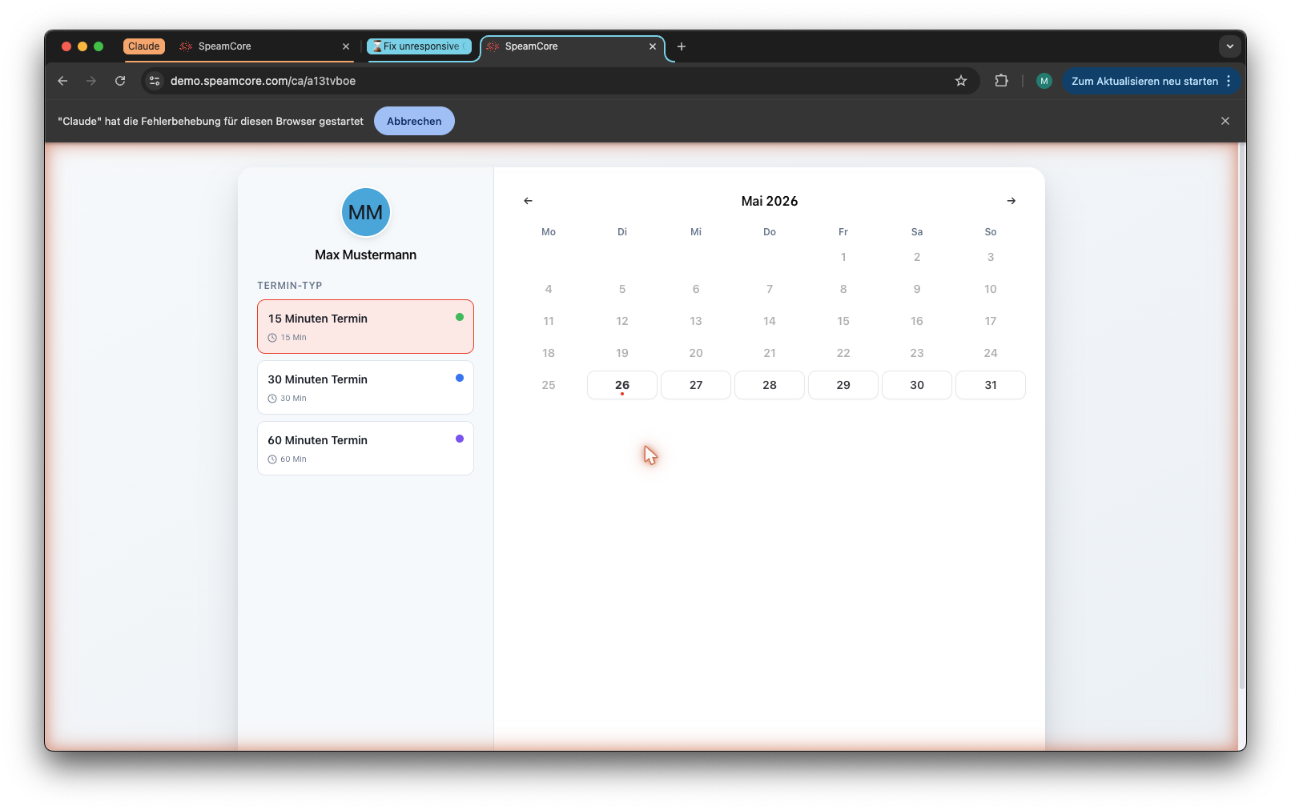Reload the page with refresh icon
The width and height of the screenshot is (1291, 810).
pyautogui.click(x=120, y=81)
